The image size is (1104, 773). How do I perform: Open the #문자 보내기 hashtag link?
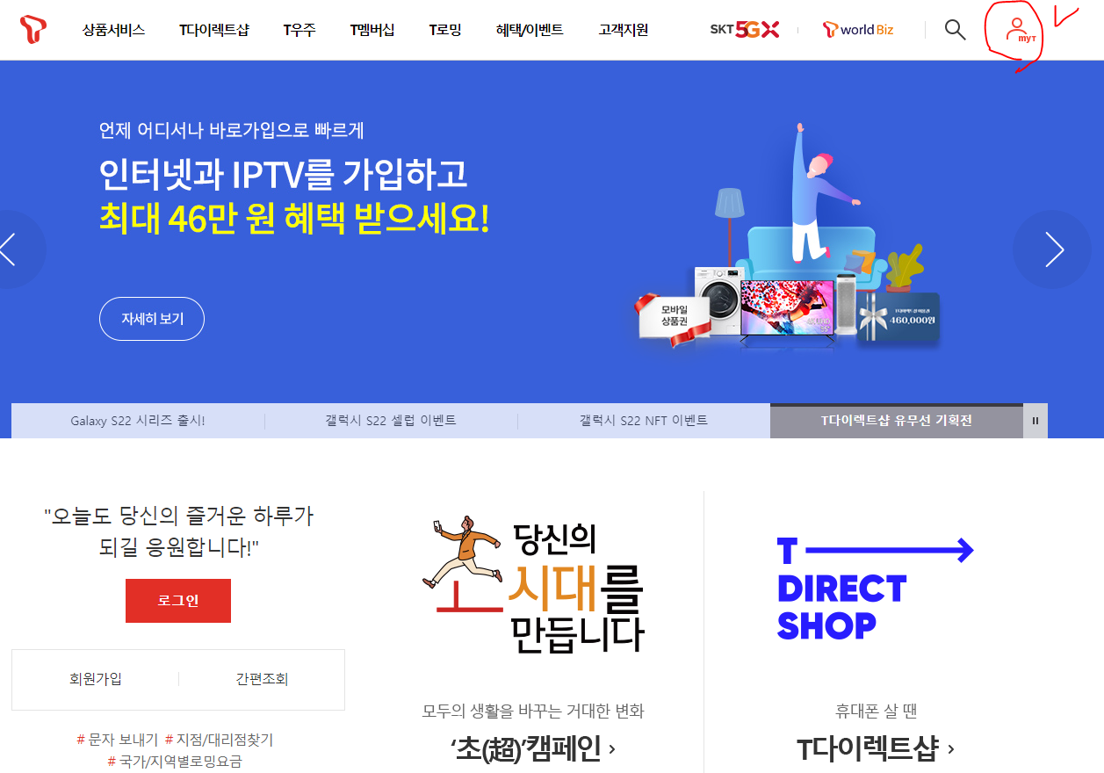[118, 740]
